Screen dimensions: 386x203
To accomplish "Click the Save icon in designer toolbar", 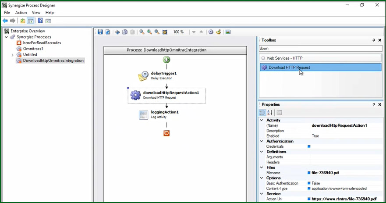I will coord(100,32).
